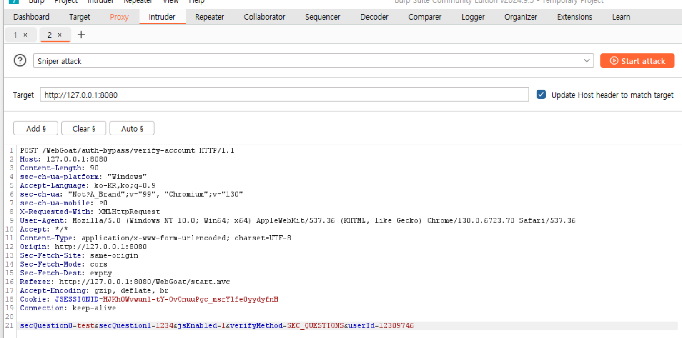Open the Comparer tab
Viewport: 682px width, 338px height.
click(x=425, y=17)
